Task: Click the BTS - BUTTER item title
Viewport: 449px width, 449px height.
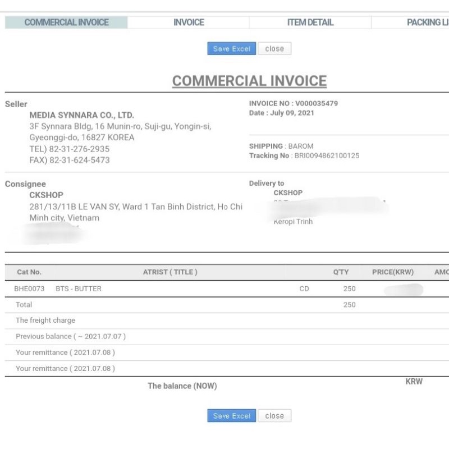Action: coord(79,288)
